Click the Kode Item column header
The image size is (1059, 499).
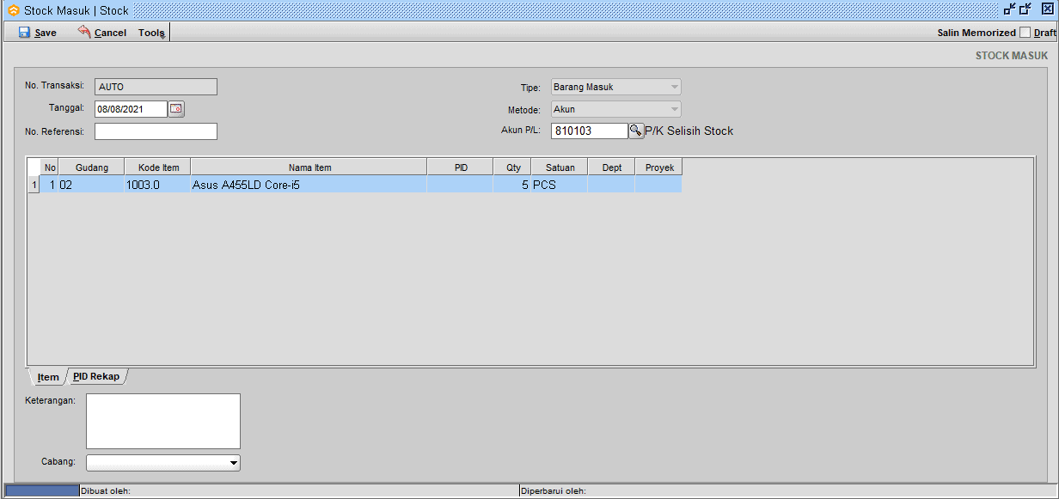click(158, 167)
